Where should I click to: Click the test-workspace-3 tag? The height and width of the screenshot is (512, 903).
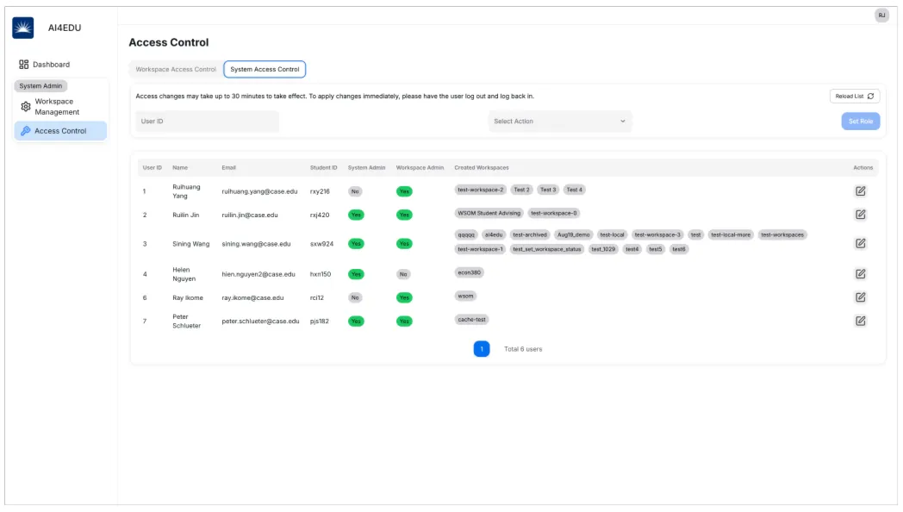(x=657, y=235)
